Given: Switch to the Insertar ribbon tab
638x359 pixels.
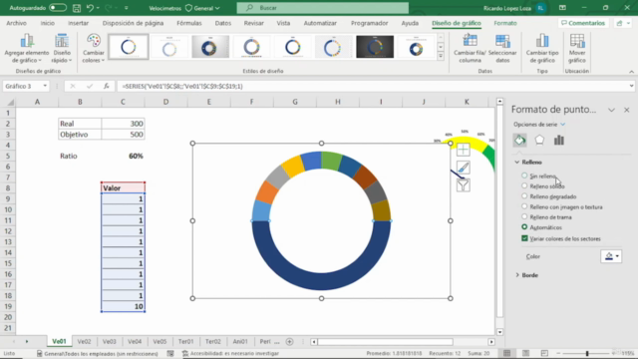Looking at the screenshot, I should pyautogui.click(x=78, y=23).
